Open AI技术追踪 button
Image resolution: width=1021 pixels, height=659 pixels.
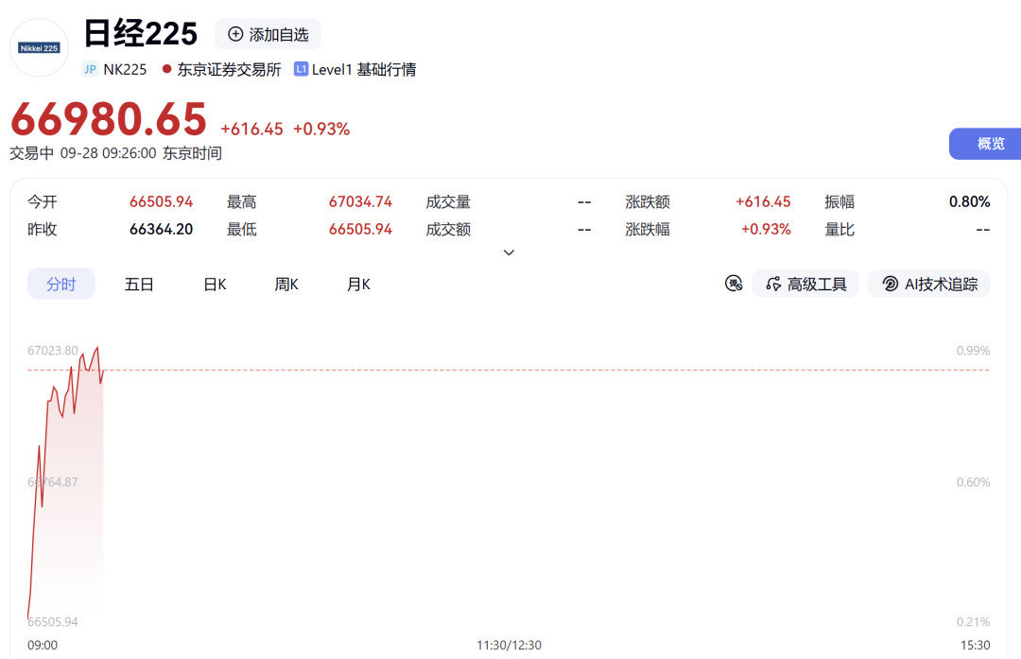point(929,284)
